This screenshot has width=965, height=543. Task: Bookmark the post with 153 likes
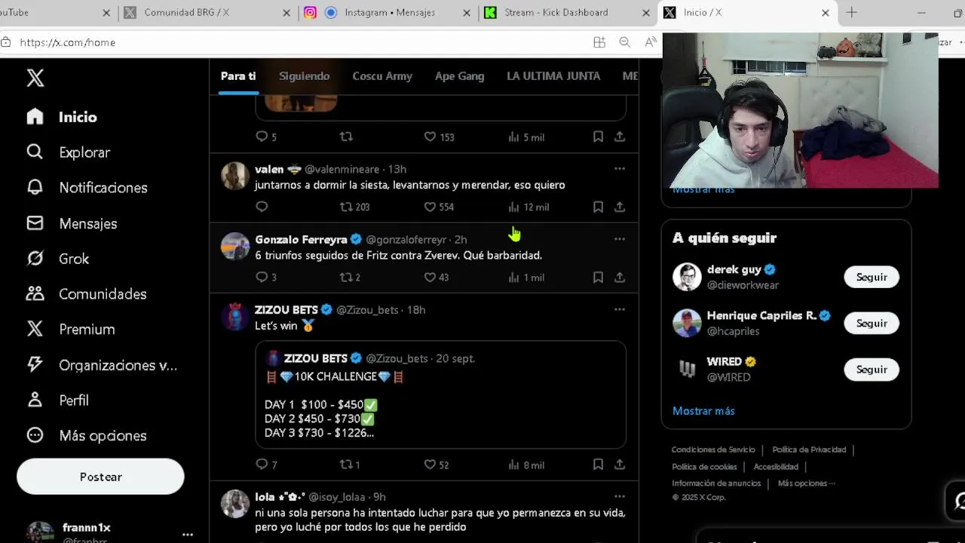coord(598,137)
